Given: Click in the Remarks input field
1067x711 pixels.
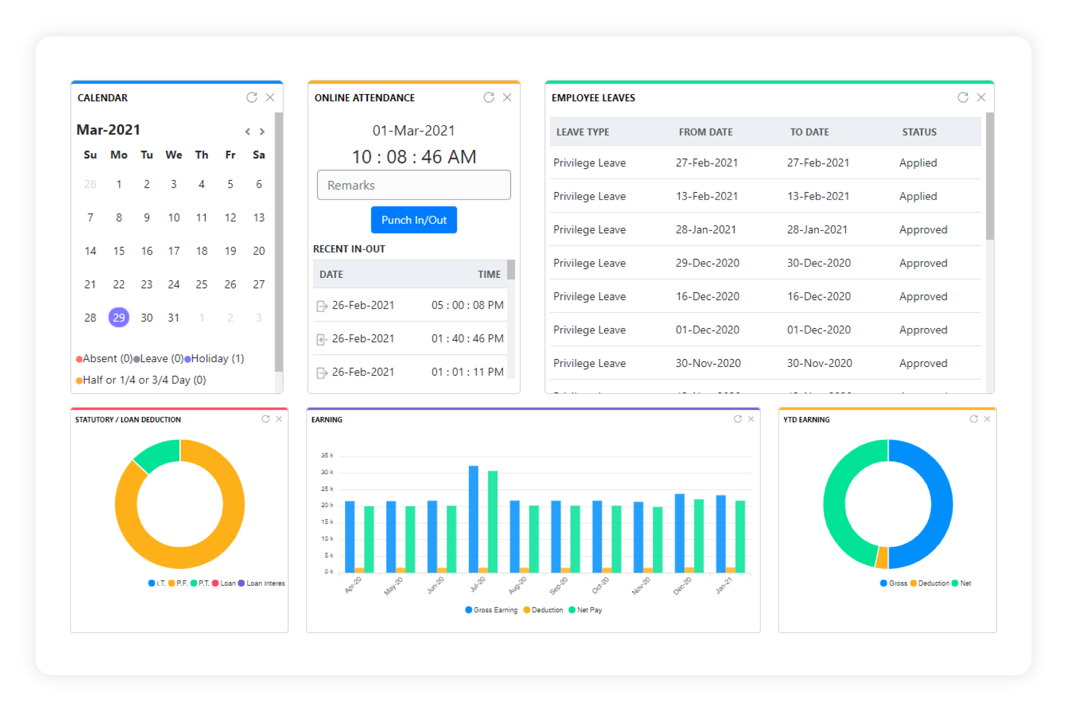Looking at the screenshot, I should click(x=413, y=185).
